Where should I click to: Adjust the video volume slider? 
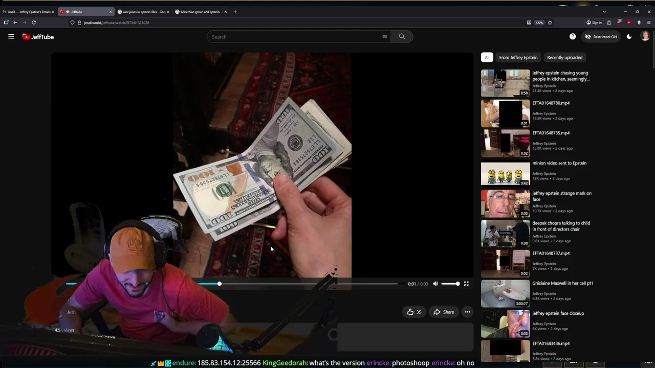450,284
